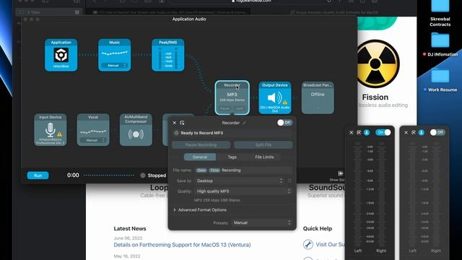Expand Advanced Format Options

(200, 210)
